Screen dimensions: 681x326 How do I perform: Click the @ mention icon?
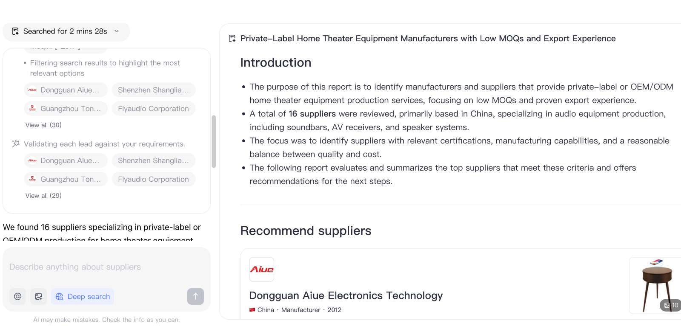[17, 296]
